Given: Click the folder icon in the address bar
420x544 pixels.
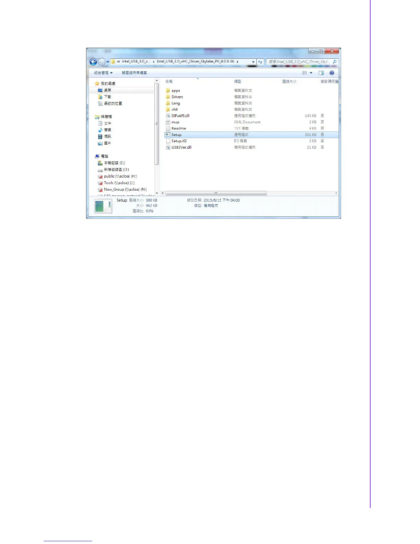Looking at the screenshot, I should [x=113, y=61].
